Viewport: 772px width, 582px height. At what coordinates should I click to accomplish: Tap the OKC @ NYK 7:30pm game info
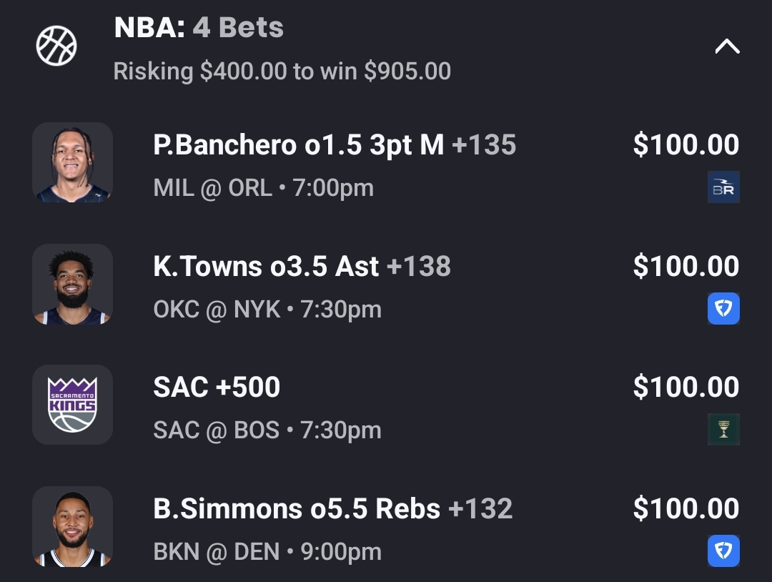coord(267,310)
